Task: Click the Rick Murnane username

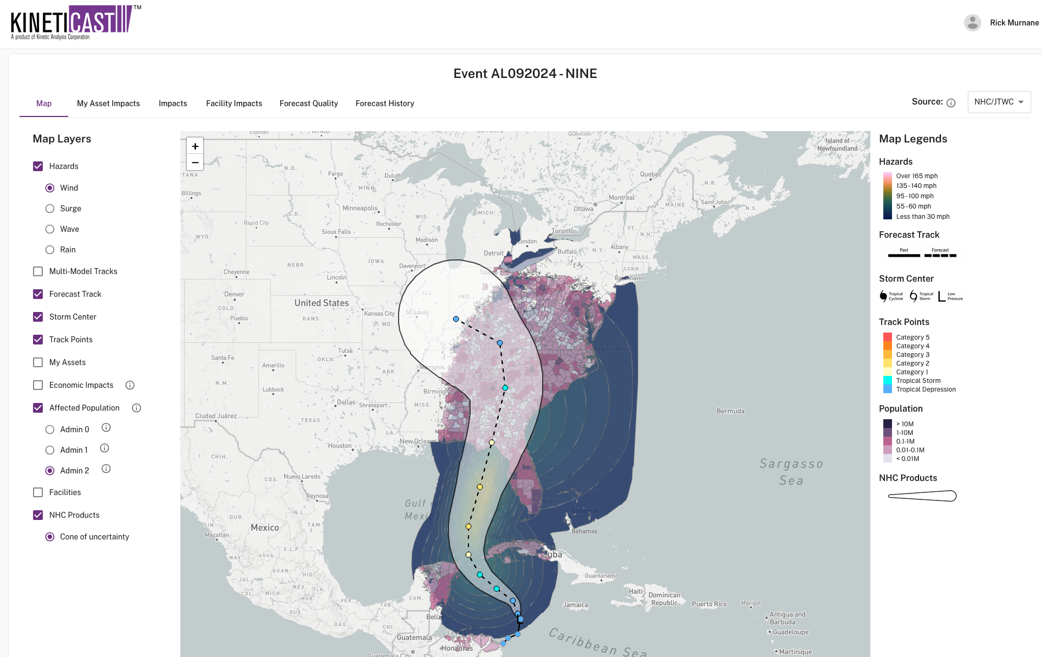Action: (1014, 23)
